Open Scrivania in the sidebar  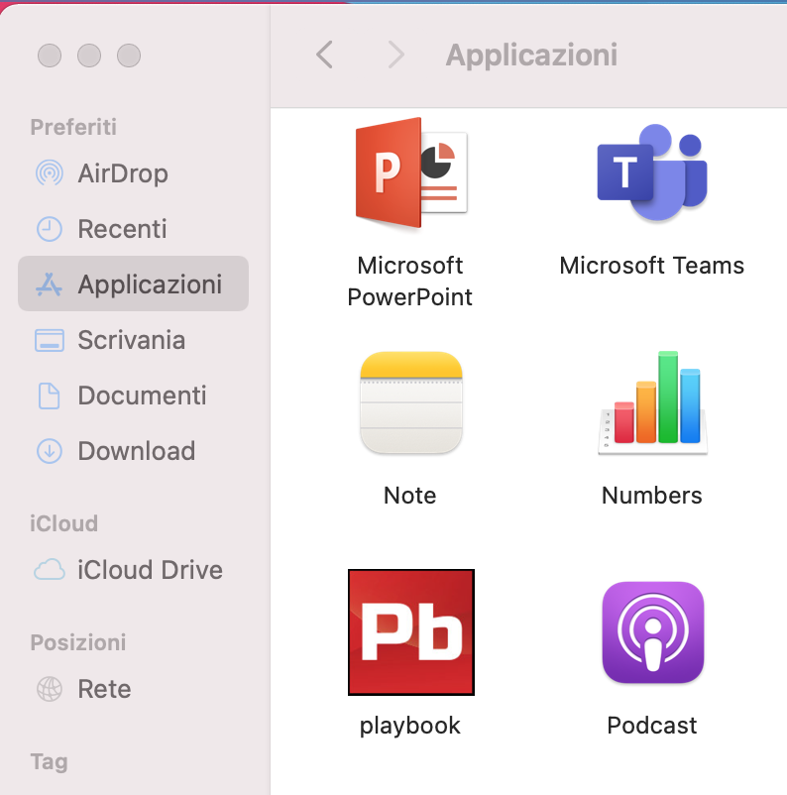[x=133, y=340]
